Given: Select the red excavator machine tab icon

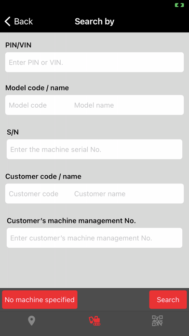Looking at the screenshot, I should click(x=94, y=321).
